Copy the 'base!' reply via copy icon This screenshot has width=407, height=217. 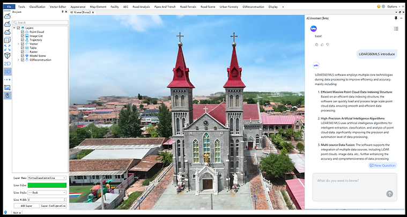tap(317, 44)
